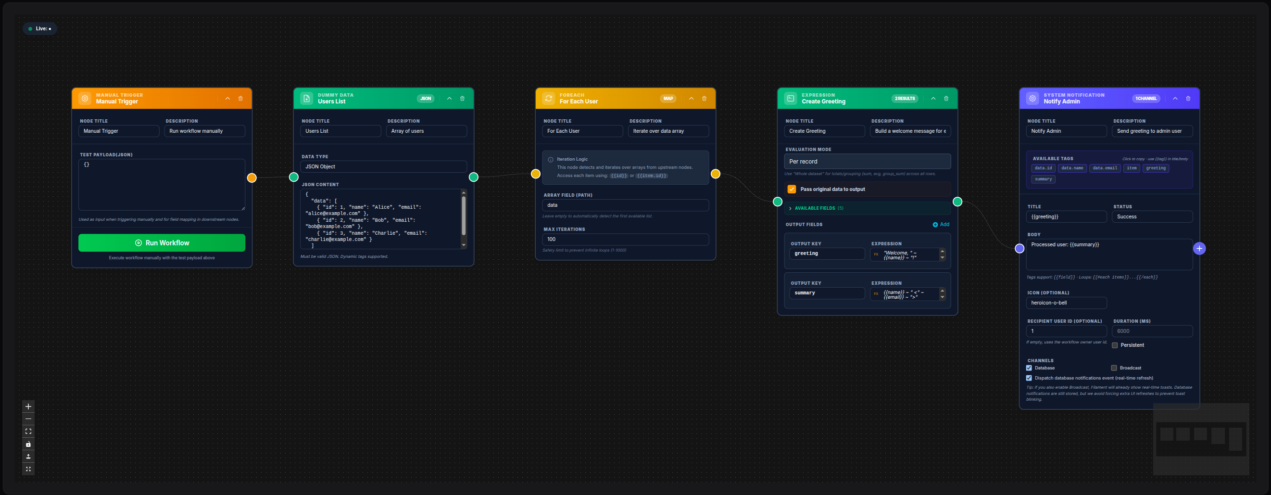1271x495 pixels.
Task: Click the bell settings icon on Notify Admin
Action: click(x=1032, y=98)
